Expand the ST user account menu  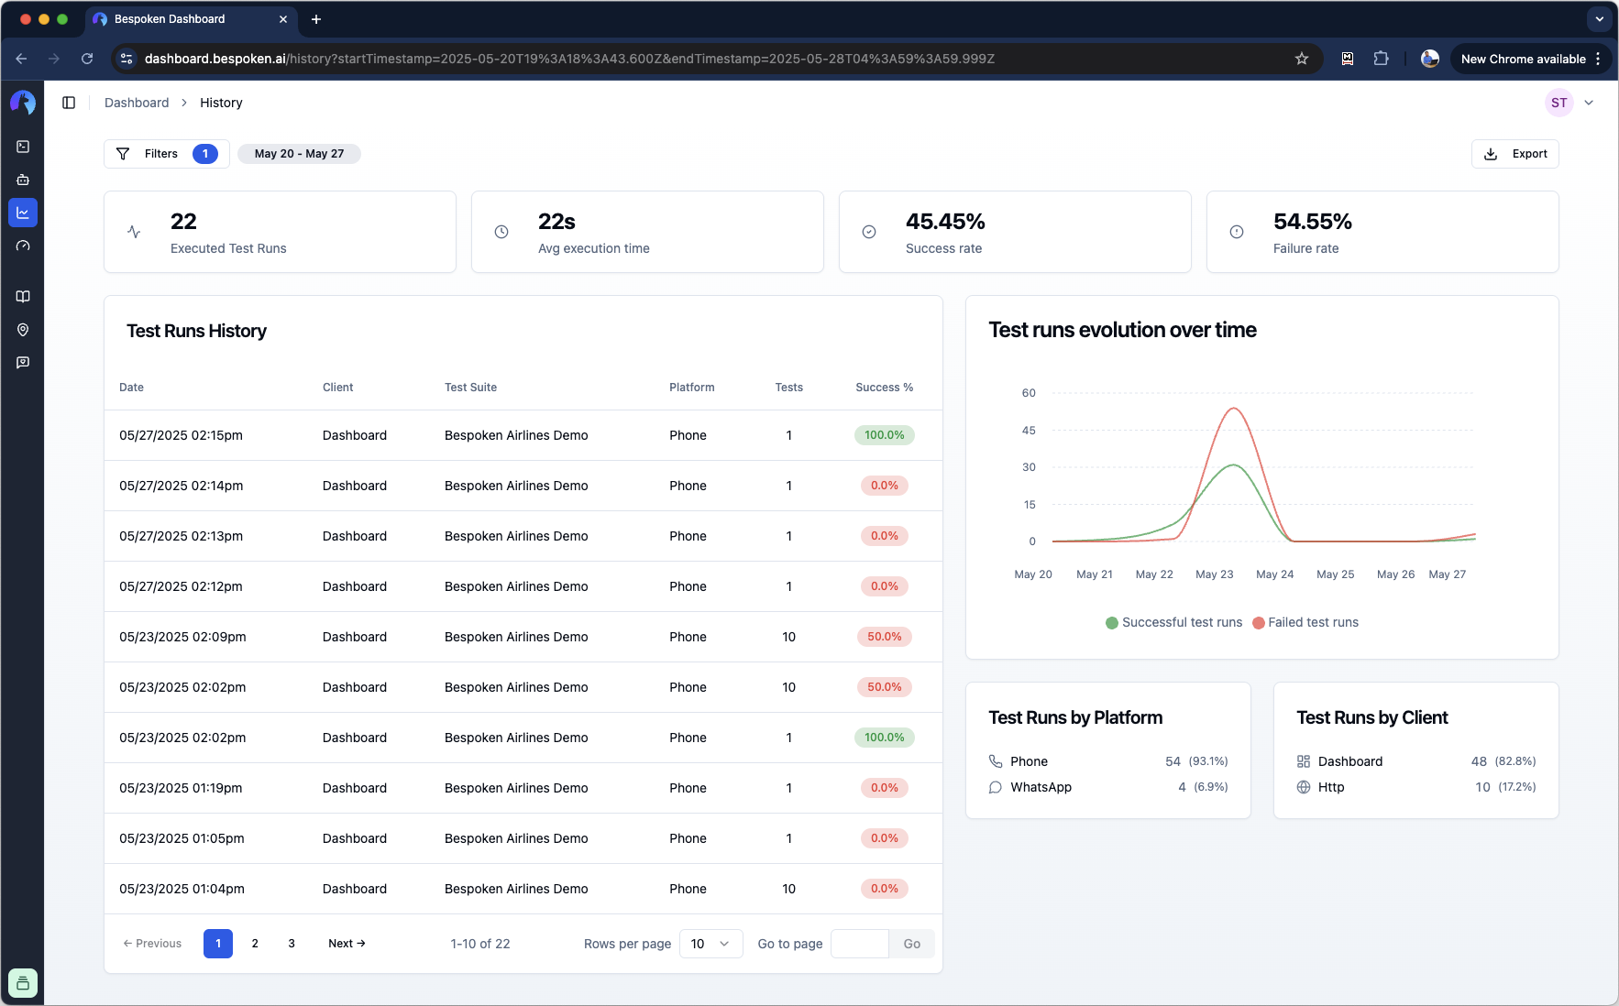tap(1569, 103)
